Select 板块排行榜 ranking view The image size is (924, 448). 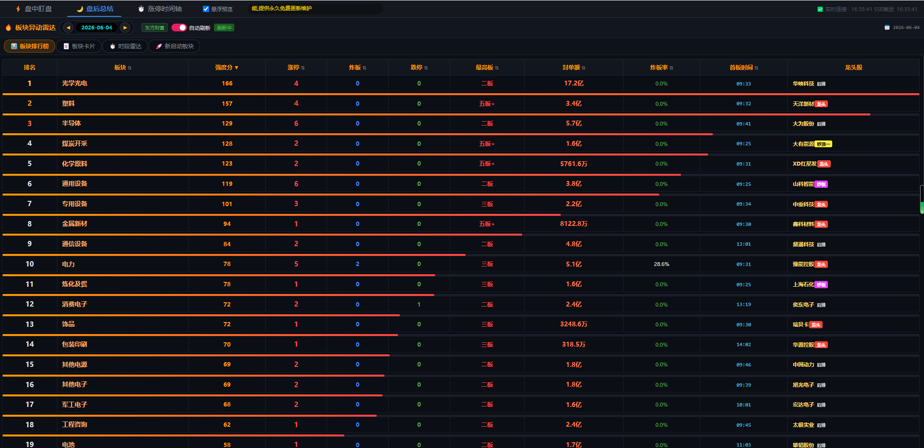pos(29,46)
